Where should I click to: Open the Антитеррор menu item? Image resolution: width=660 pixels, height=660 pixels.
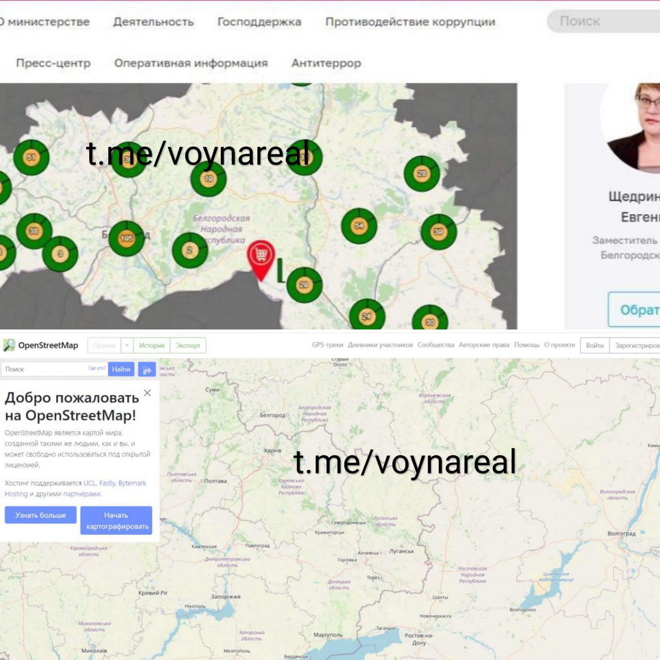[x=326, y=63]
